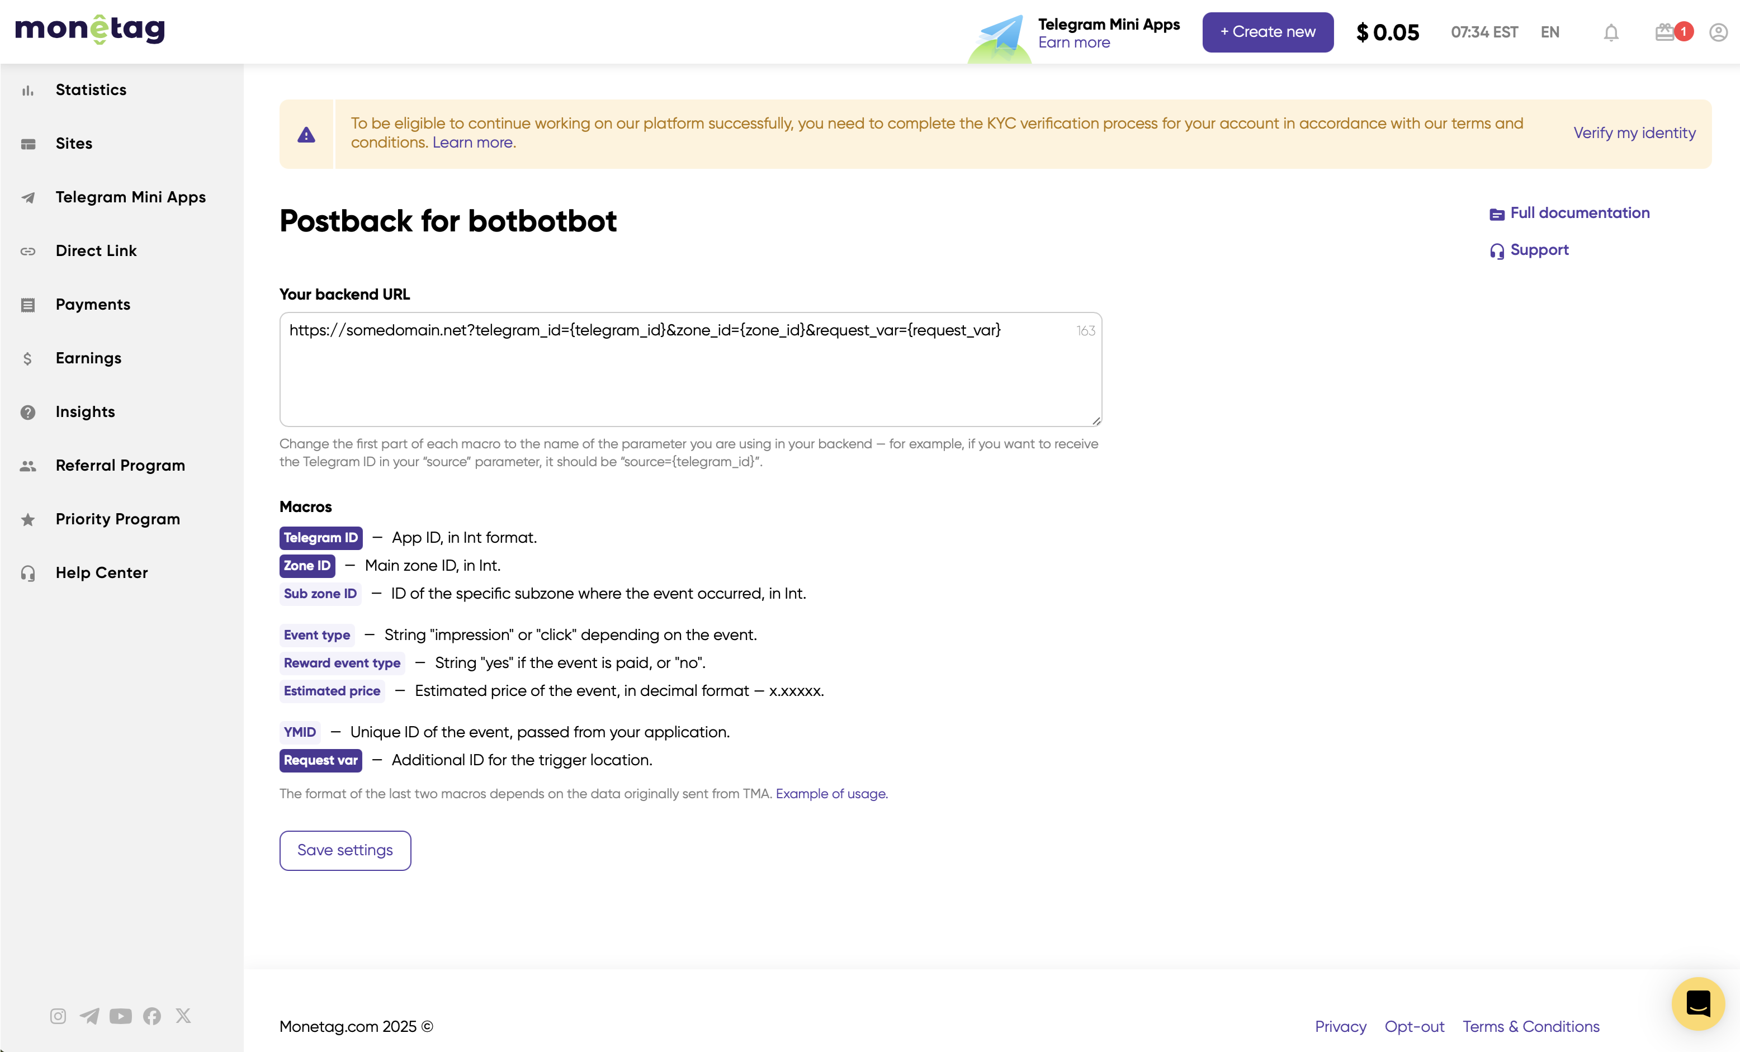This screenshot has height=1052, width=1740.
Task: Click the KYC warning triangle icon
Action: (306, 134)
